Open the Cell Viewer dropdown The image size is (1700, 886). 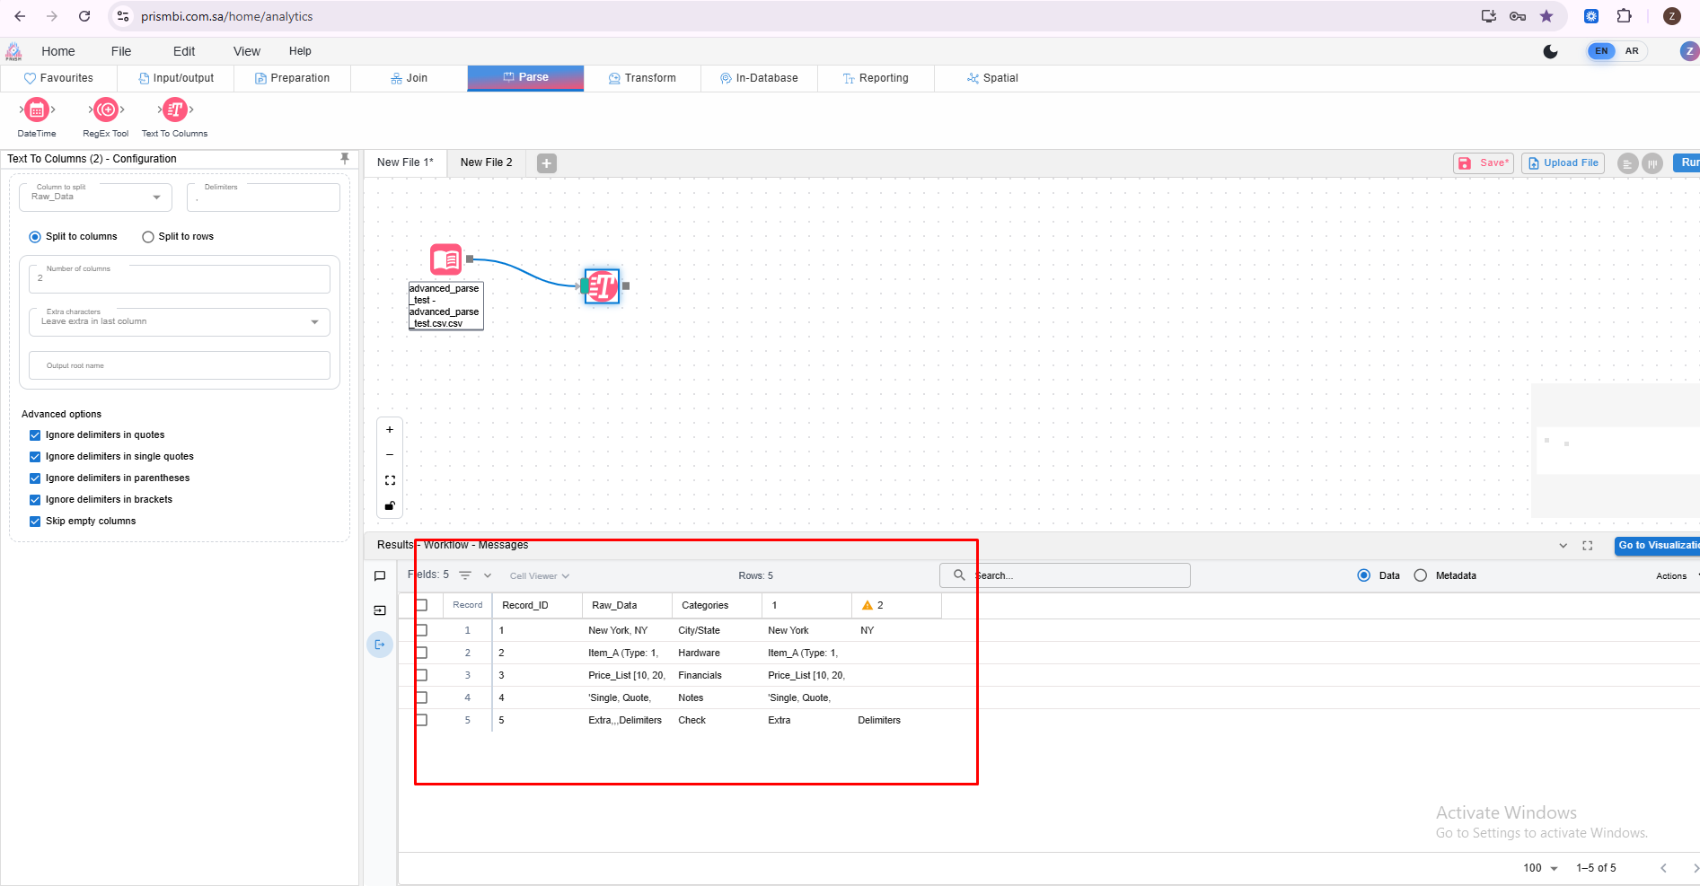tap(539, 576)
